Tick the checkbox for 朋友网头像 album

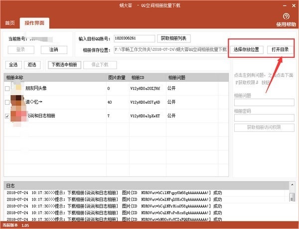7,88
